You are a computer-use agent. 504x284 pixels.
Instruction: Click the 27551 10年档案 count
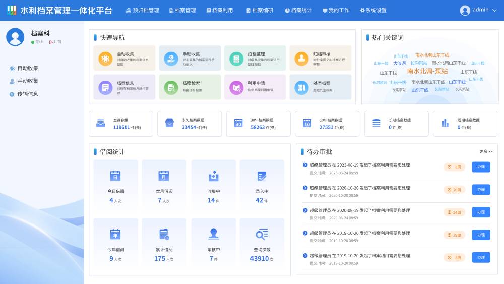(326, 127)
